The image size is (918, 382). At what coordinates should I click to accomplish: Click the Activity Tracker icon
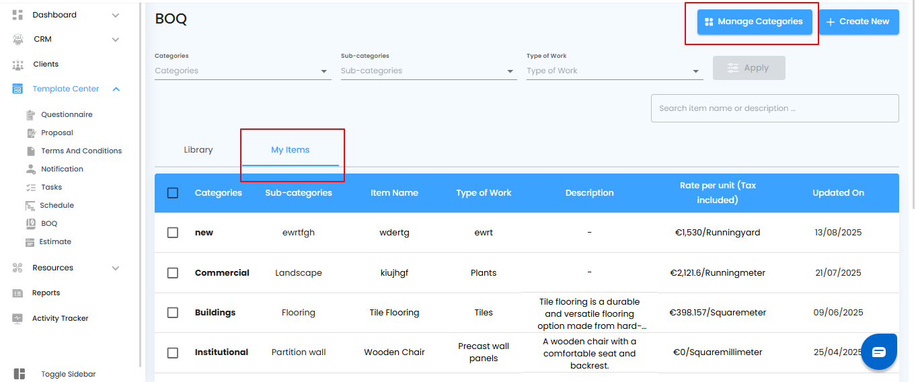coord(18,319)
